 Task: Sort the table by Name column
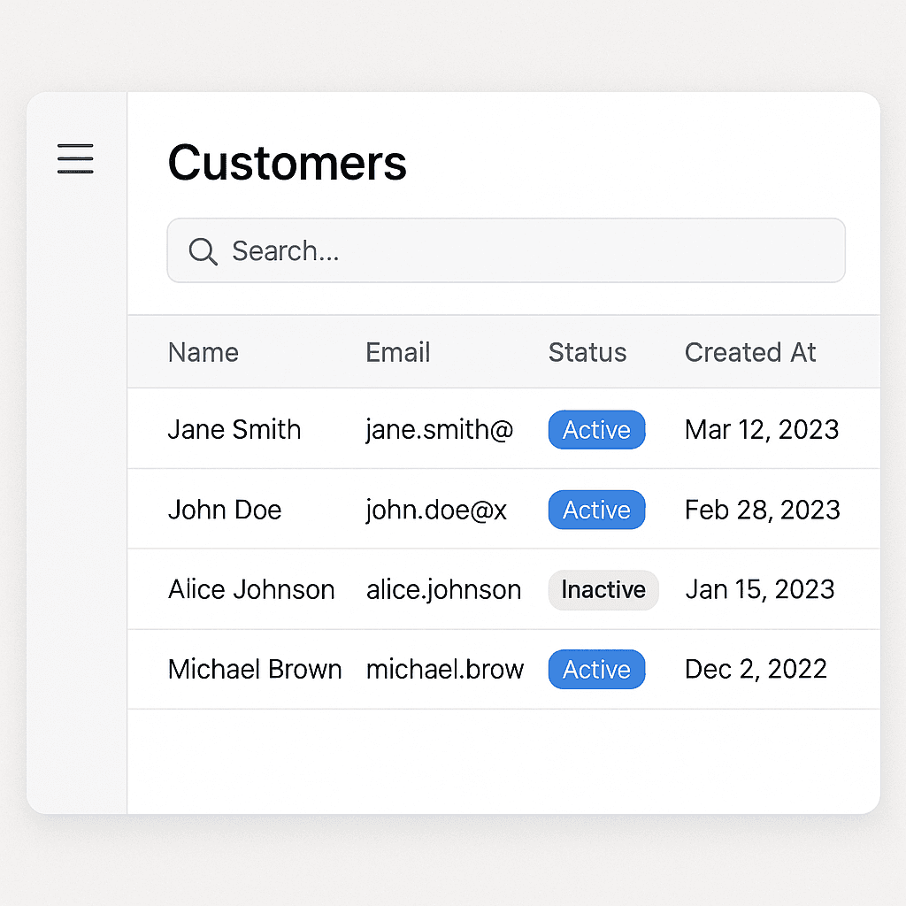coord(203,352)
